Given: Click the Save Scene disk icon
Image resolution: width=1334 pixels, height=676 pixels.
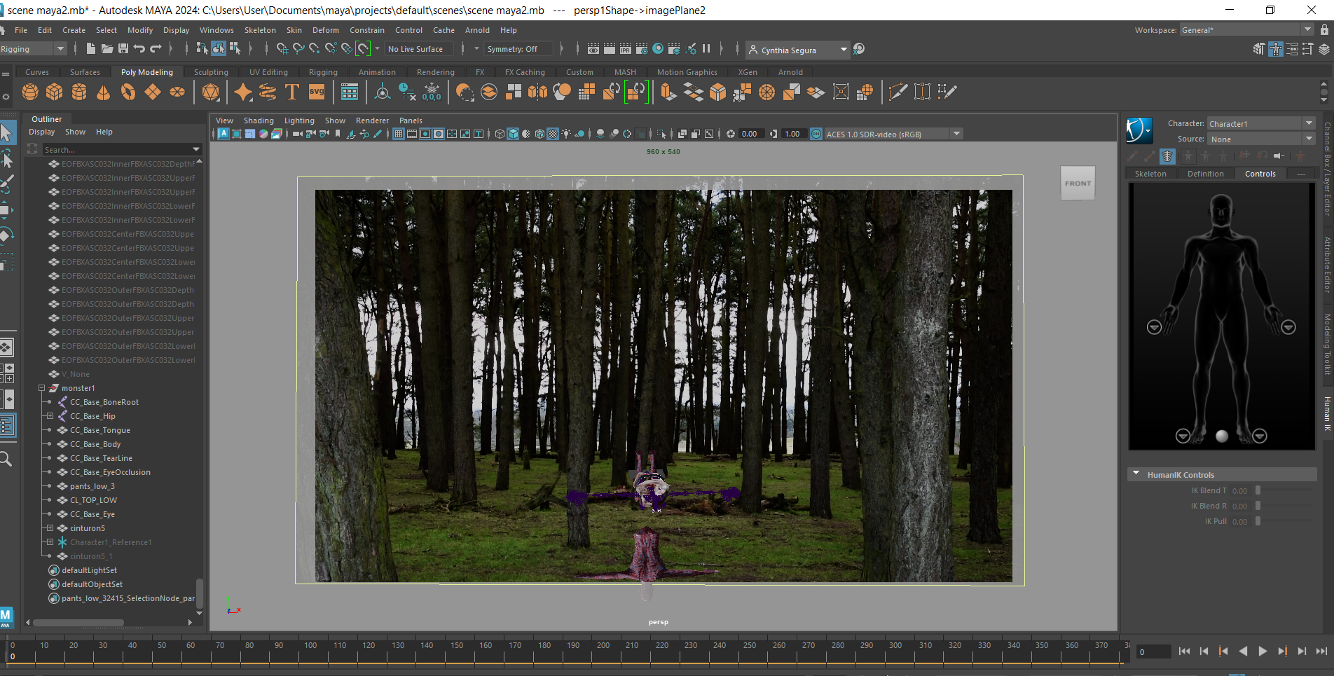Looking at the screenshot, I should click(x=123, y=48).
